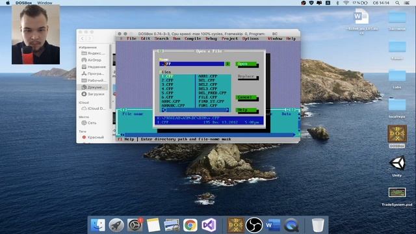Select file FIND_ST.CPP in Files list
Viewport: 416px width, 234px height.
(x=211, y=101)
